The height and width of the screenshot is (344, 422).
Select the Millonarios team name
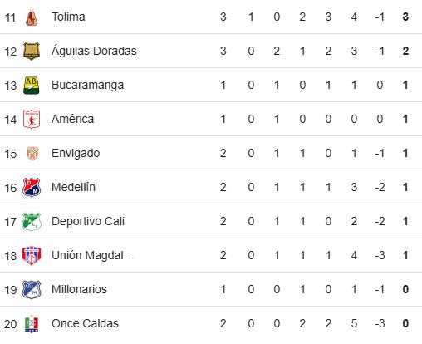(79, 289)
